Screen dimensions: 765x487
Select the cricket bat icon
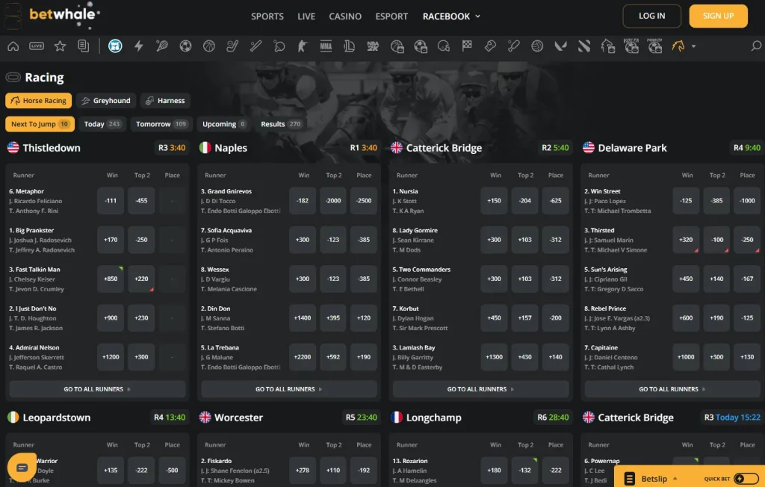pyautogui.click(x=514, y=46)
